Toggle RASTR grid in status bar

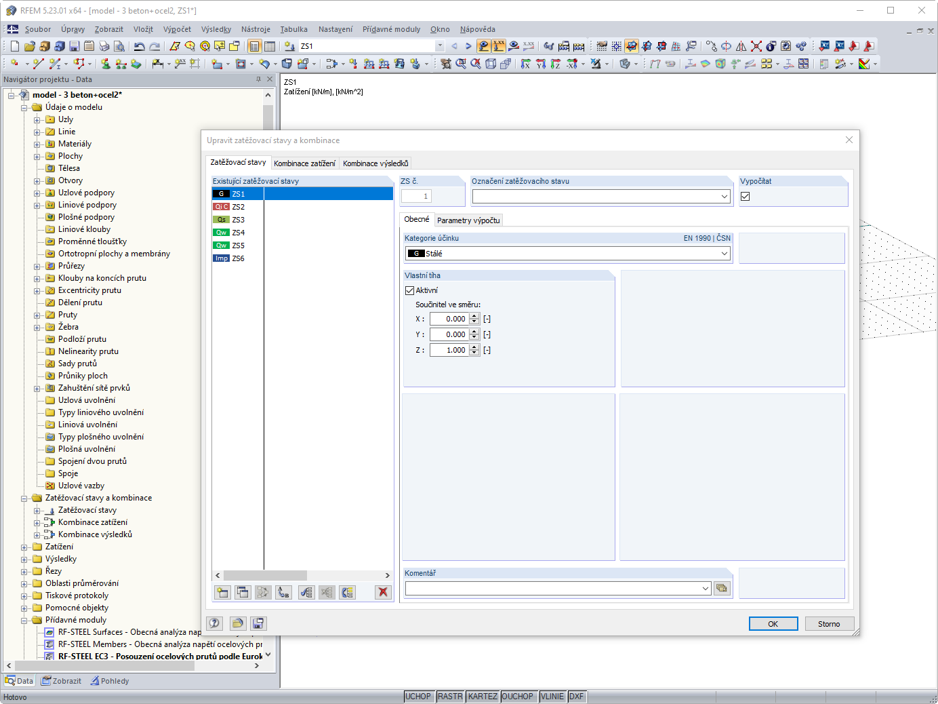(x=450, y=697)
